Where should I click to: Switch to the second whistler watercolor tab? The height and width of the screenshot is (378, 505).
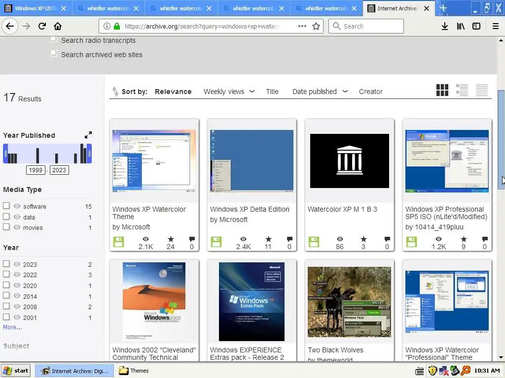(180, 8)
